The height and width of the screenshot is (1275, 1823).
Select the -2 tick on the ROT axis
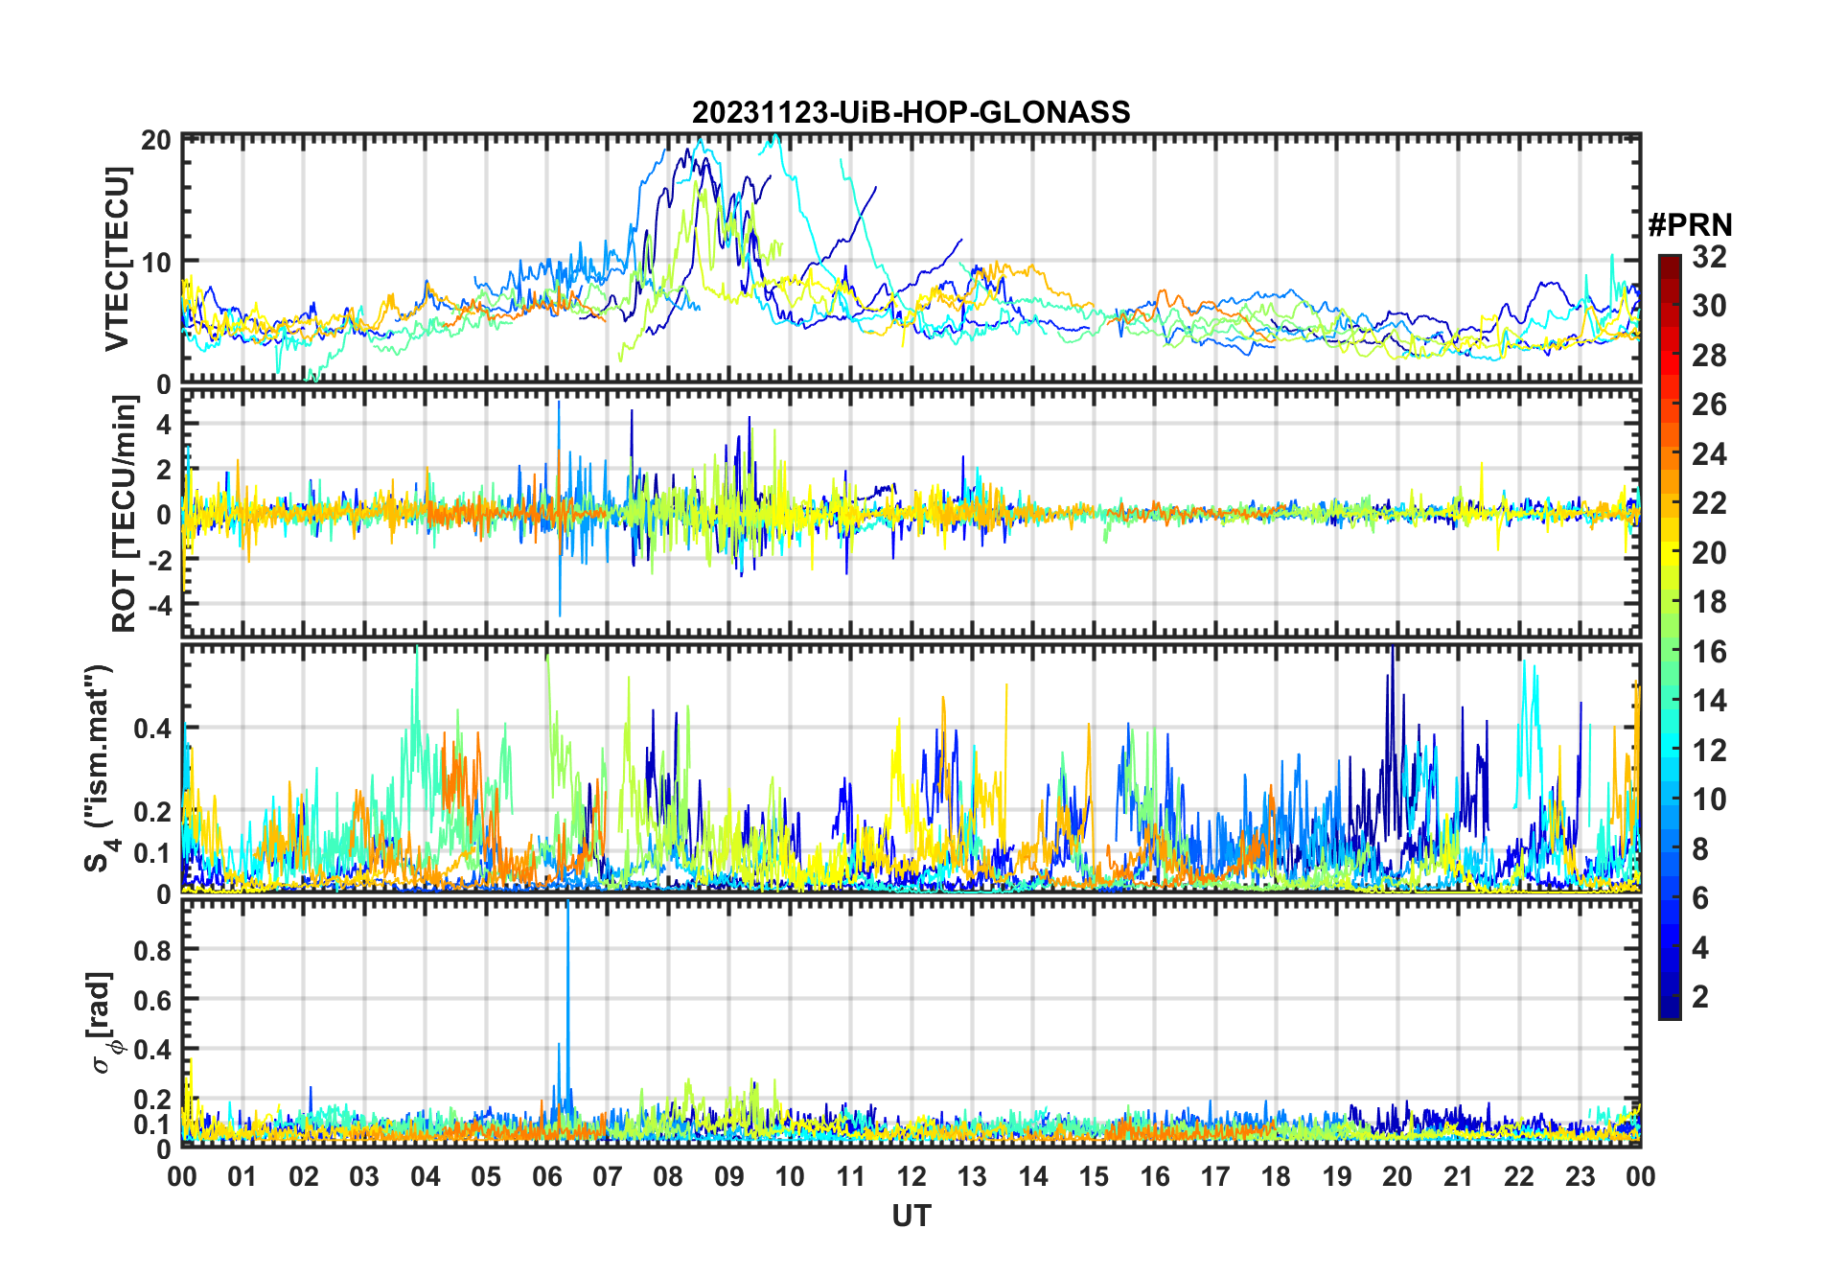[x=159, y=561]
